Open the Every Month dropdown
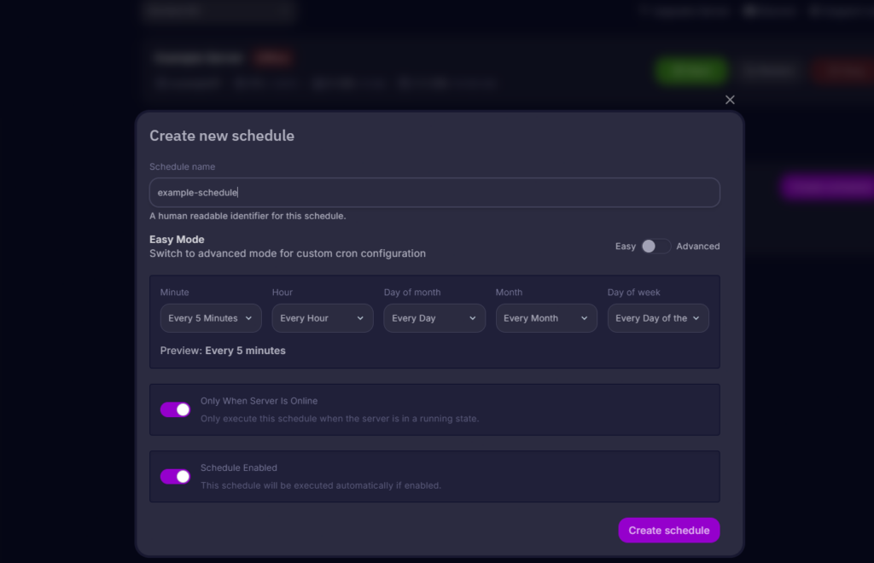This screenshot has width=874, height=563. tap(545, 317)
